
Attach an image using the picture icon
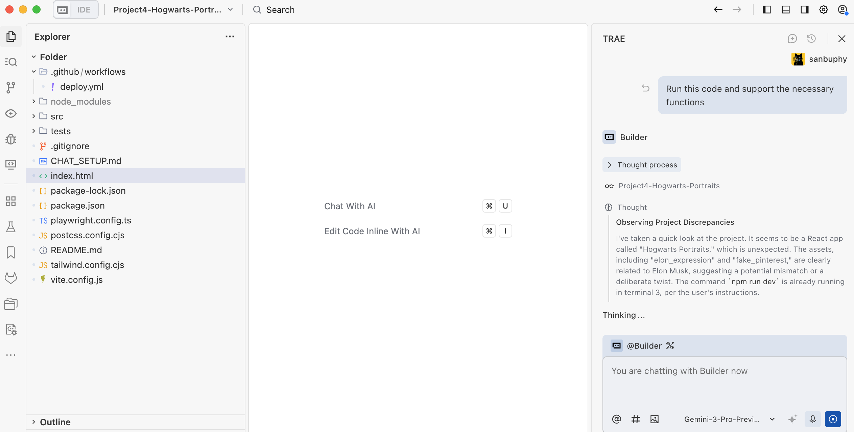point(655,419)
